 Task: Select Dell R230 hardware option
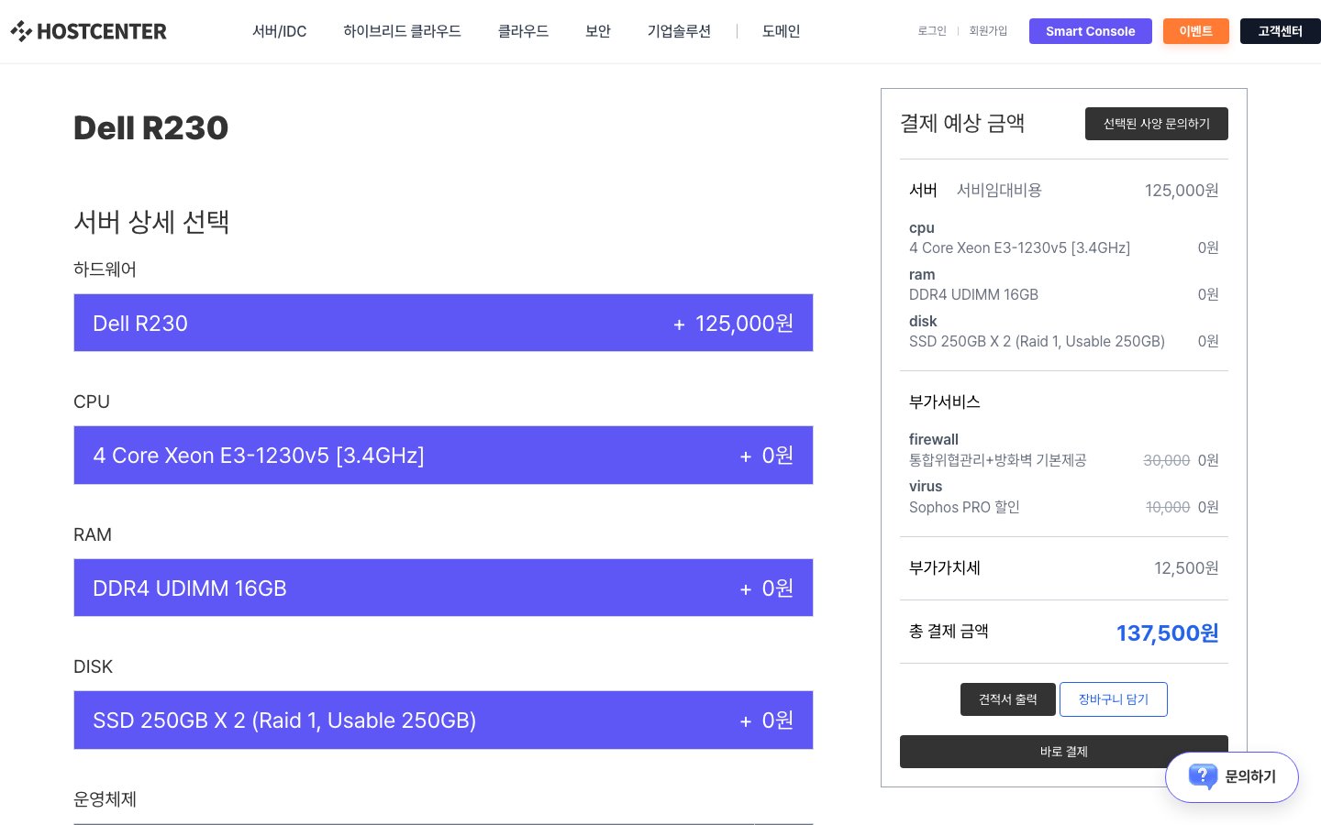pos(443,323)
